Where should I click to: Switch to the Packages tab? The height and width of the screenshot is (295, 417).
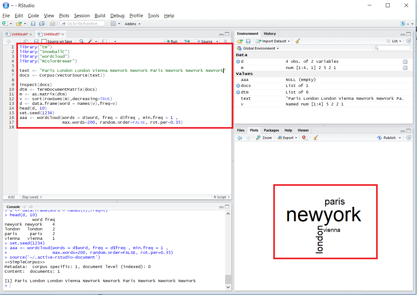(x=271, y=130)
